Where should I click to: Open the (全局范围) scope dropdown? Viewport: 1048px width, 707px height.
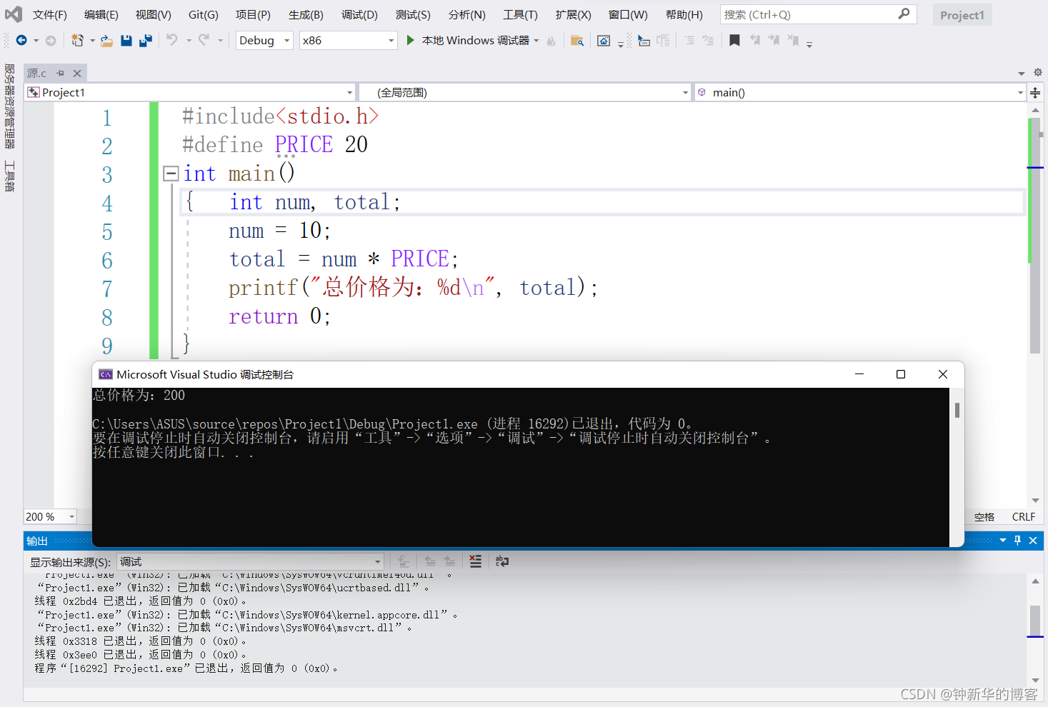[x=524, y=93]
